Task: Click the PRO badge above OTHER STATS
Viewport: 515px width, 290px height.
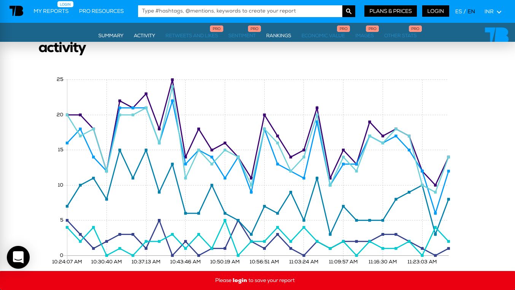Action: coord(415,29)
